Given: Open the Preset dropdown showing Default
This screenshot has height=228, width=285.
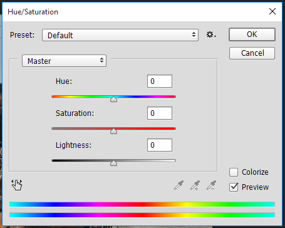Looking at the screenshot, I should click(x=120, y=35).
